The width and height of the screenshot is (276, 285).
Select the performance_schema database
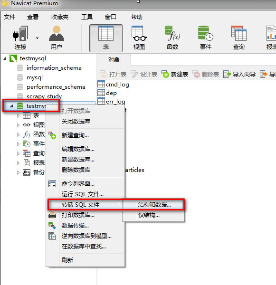pos(56,87)
